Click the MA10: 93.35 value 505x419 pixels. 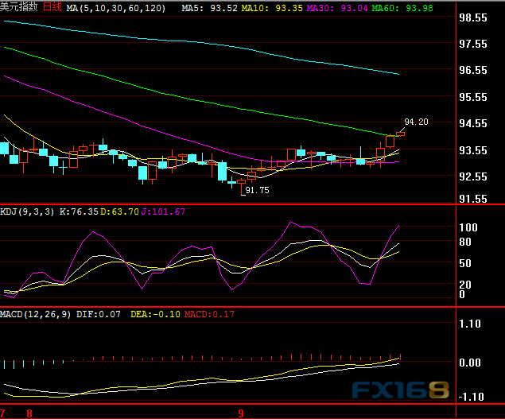272,8
